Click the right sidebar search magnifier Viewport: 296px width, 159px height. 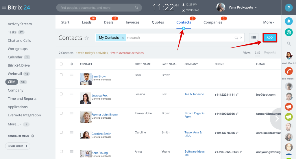pos(289,44)
